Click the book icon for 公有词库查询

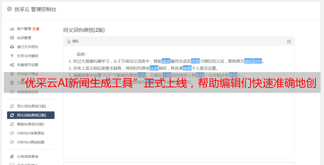[12, 156]
